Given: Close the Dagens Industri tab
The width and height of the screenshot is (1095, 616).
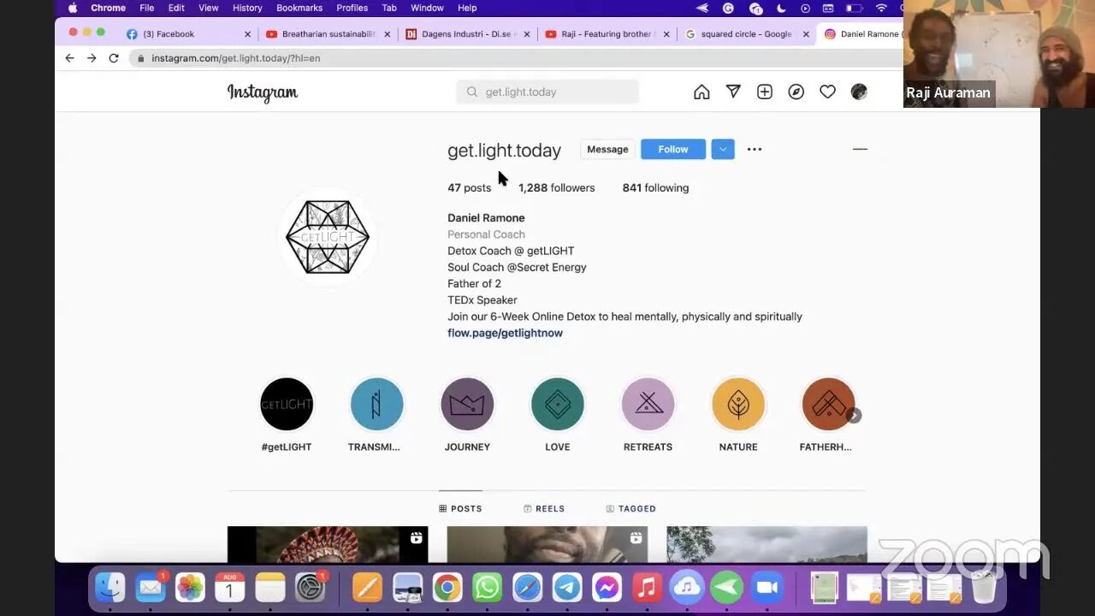Looking at the screenshot, I should tap(527, 34).
